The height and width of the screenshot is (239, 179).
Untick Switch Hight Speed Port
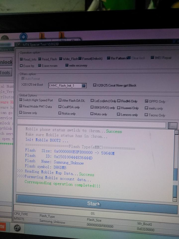[x=21, y=100]
